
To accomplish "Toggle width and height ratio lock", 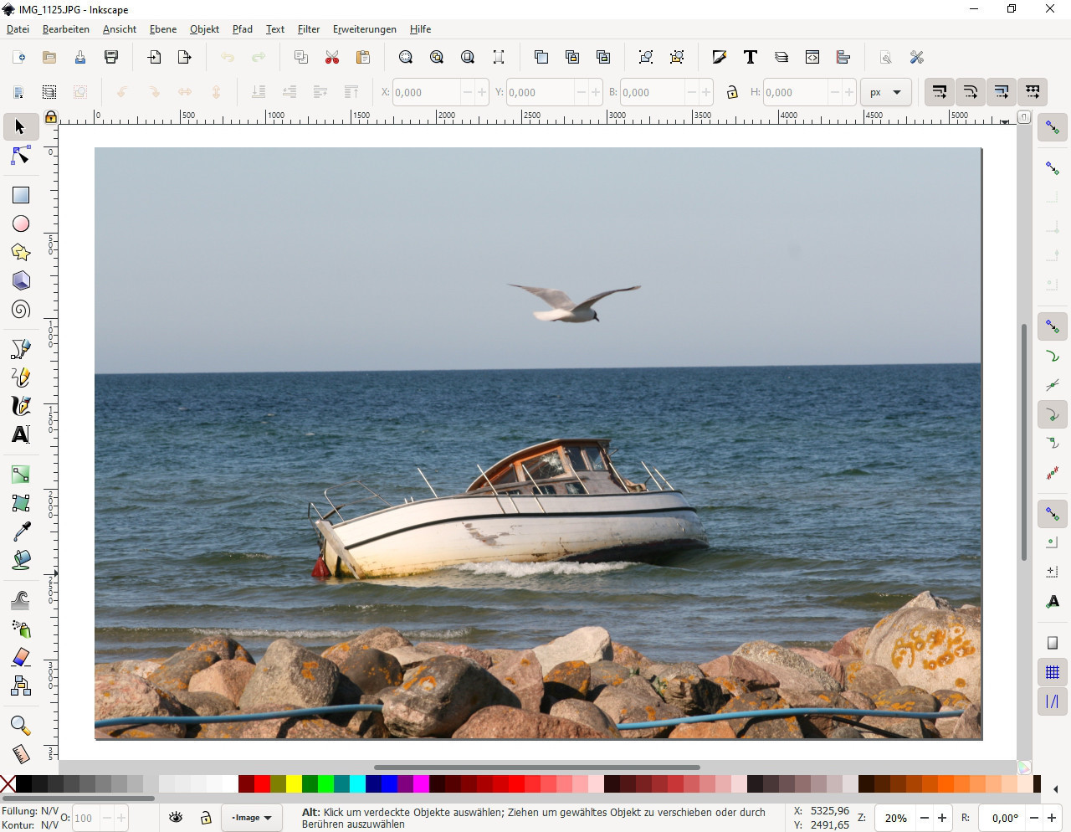I will pyautogui.click(x=732, y=92).
